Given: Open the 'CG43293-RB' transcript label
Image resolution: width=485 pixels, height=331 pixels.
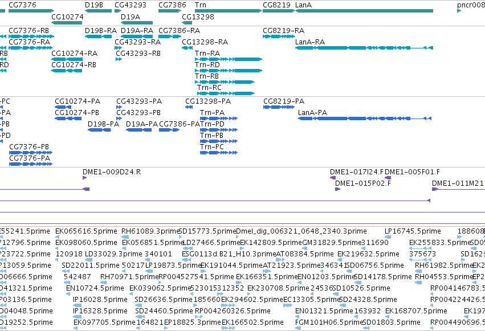Looking at the screenshot, I should click(138, 54).
